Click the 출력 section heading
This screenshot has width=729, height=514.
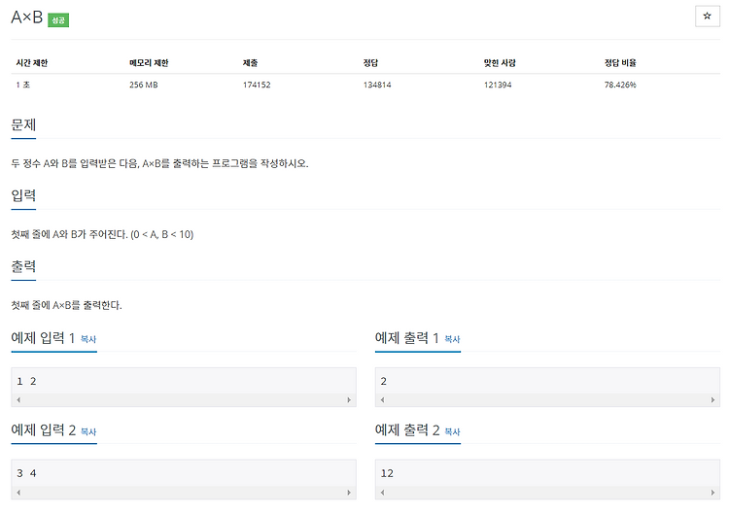[x=23, y=266]
